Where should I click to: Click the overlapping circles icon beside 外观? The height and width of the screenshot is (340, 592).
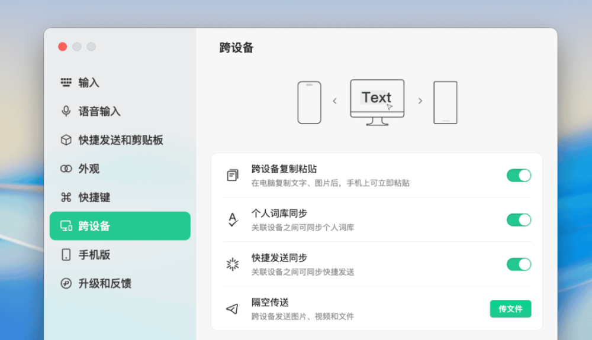[66, 169]
